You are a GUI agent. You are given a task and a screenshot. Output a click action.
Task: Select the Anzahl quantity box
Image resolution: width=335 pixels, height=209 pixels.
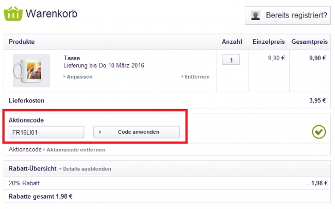pyautogui.click(x=231, y=60)
